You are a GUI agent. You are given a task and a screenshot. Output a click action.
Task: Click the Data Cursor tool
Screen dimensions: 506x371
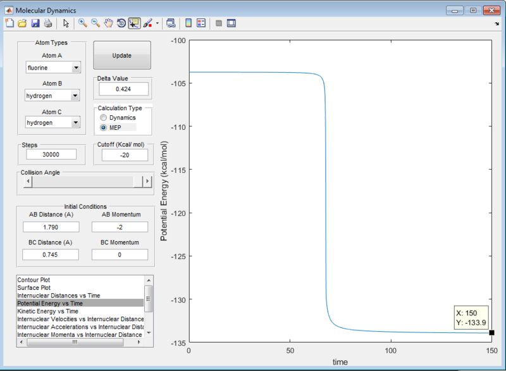[x=134, y=23]
